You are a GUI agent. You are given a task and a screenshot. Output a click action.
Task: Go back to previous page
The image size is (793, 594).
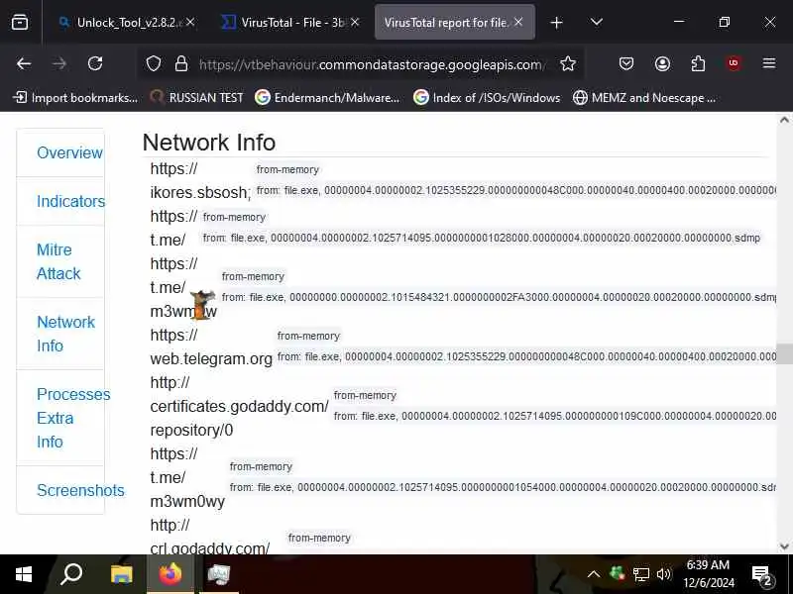click(24, 63)
